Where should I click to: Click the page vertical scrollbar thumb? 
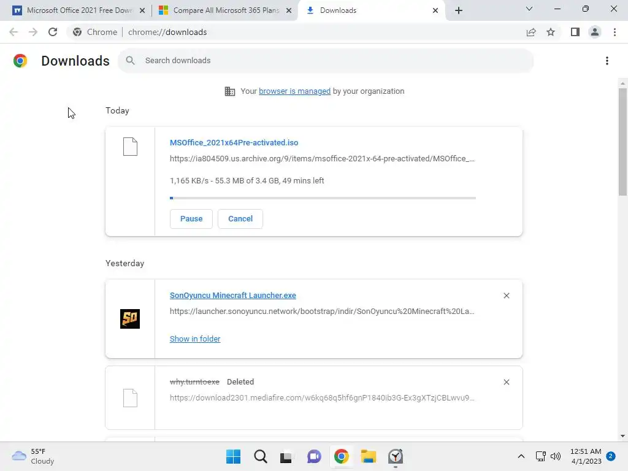click(x=622, y=142)
